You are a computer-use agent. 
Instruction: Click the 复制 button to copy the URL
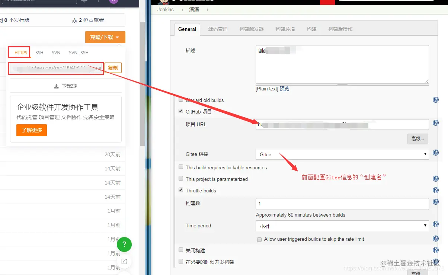[x=113, y=68]
